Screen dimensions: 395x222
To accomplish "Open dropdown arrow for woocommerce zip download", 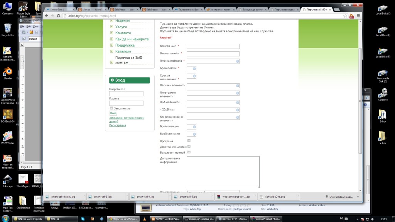I will point(255,197).
